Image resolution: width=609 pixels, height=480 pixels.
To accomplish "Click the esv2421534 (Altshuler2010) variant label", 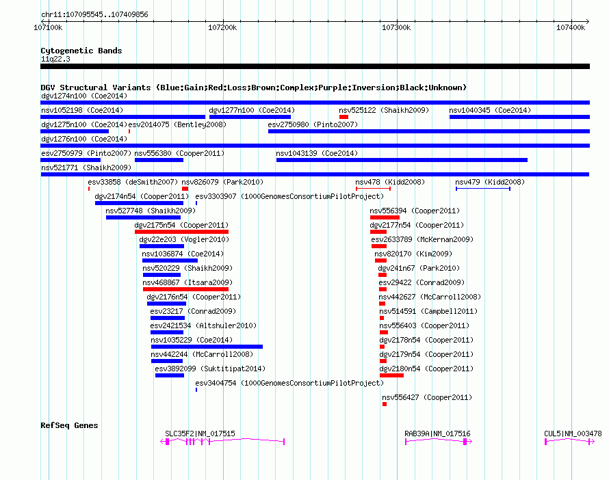I will point(203,325).
